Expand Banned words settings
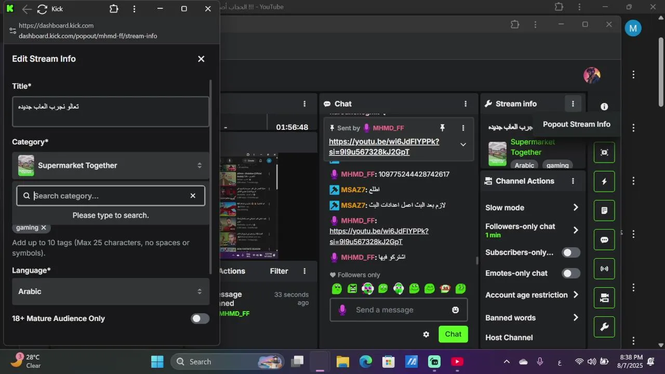Viewport: 665px width, 374px height. [x=576, y=318]
